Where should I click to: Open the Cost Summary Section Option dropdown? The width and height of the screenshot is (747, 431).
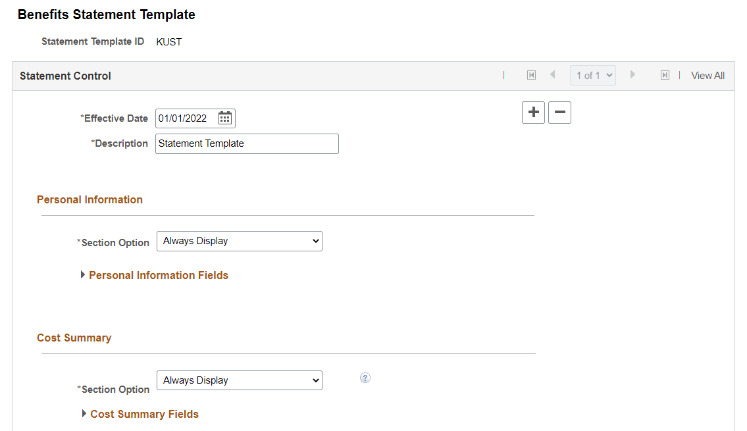(239, 380)
